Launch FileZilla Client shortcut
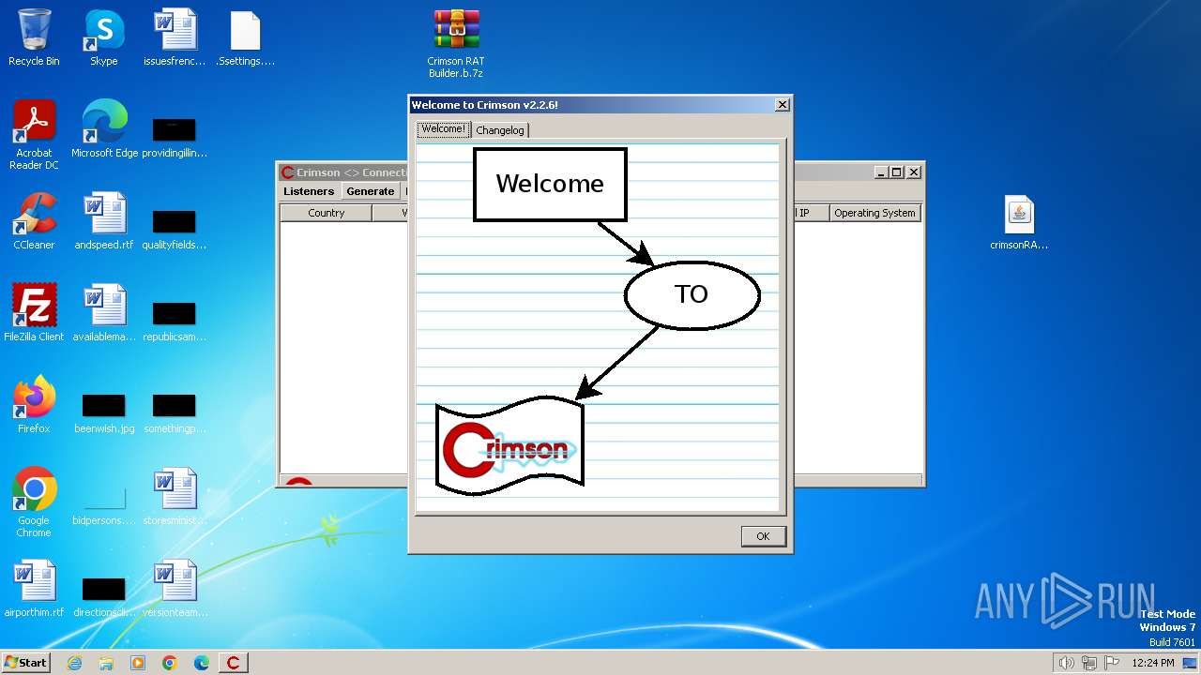 34,313
